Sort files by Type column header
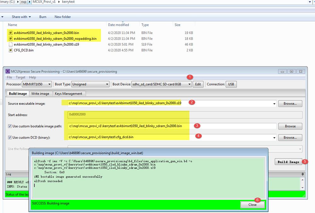 click(x=145, y=25)
